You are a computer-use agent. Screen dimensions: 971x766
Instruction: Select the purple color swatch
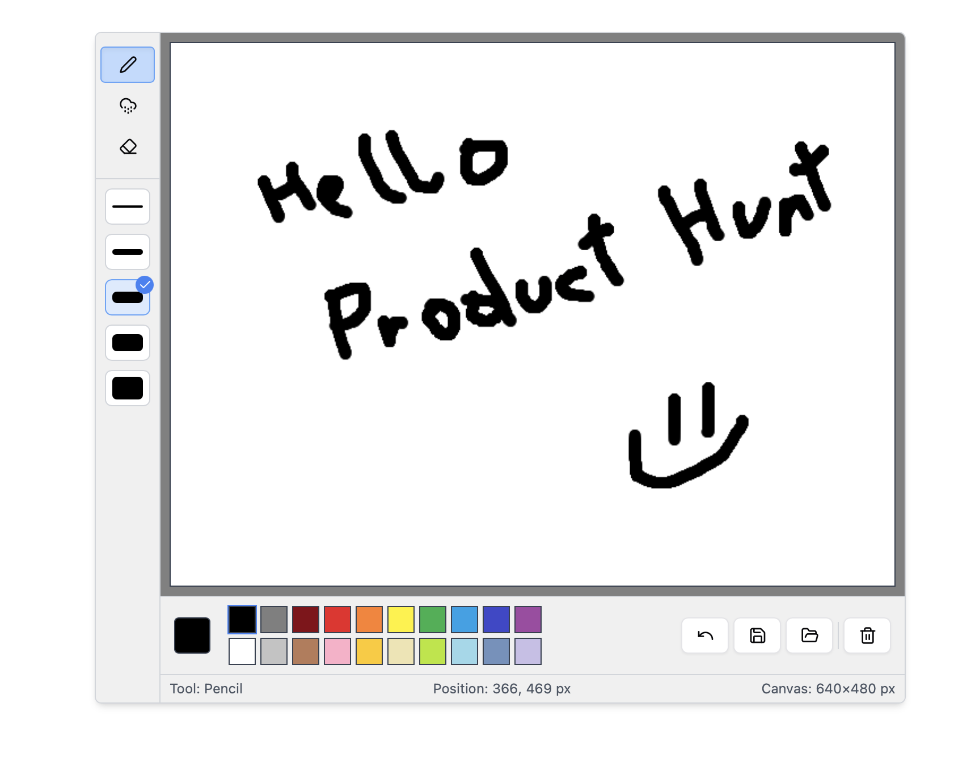(527, 620)
